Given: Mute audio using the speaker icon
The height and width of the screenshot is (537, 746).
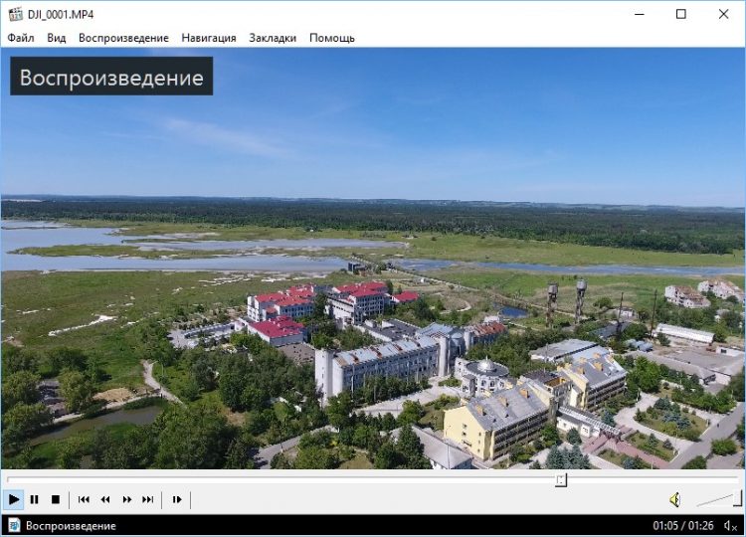Looking at the screenshot, I should click(674, 499).
